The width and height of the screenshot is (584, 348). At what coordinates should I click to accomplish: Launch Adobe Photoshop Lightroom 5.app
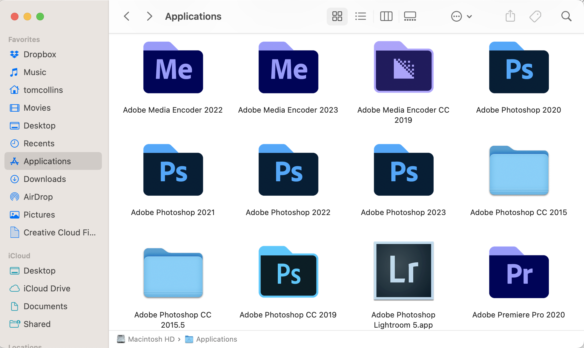[x=403, y=271]
